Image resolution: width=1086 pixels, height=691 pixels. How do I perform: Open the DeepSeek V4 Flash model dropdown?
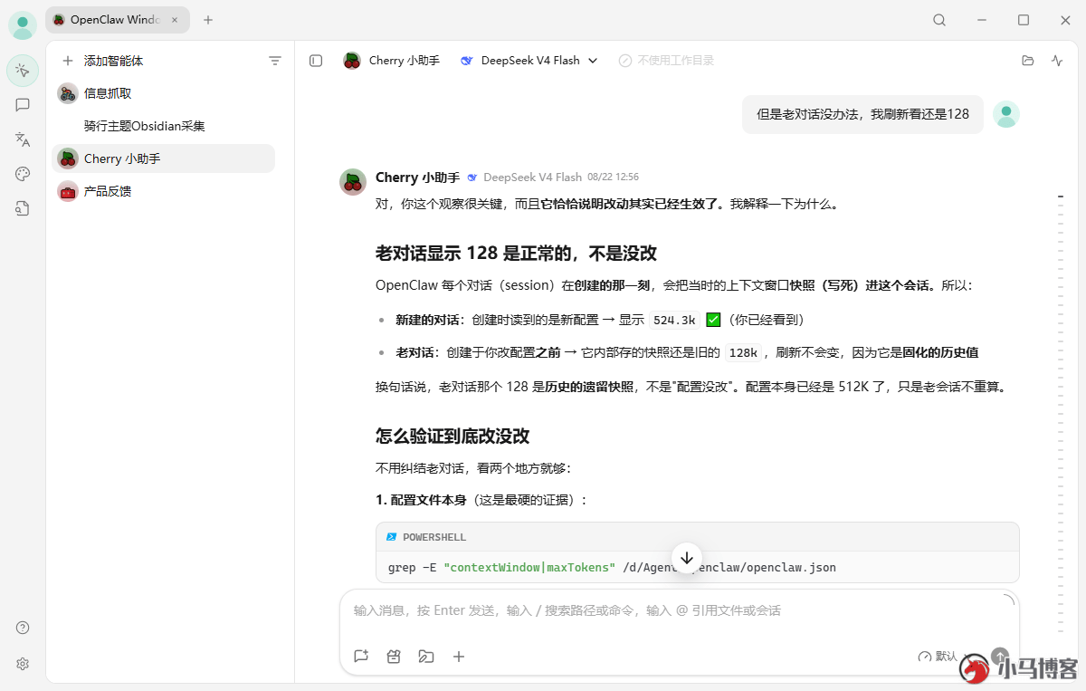pyautogui.click(x=529, y=61)
